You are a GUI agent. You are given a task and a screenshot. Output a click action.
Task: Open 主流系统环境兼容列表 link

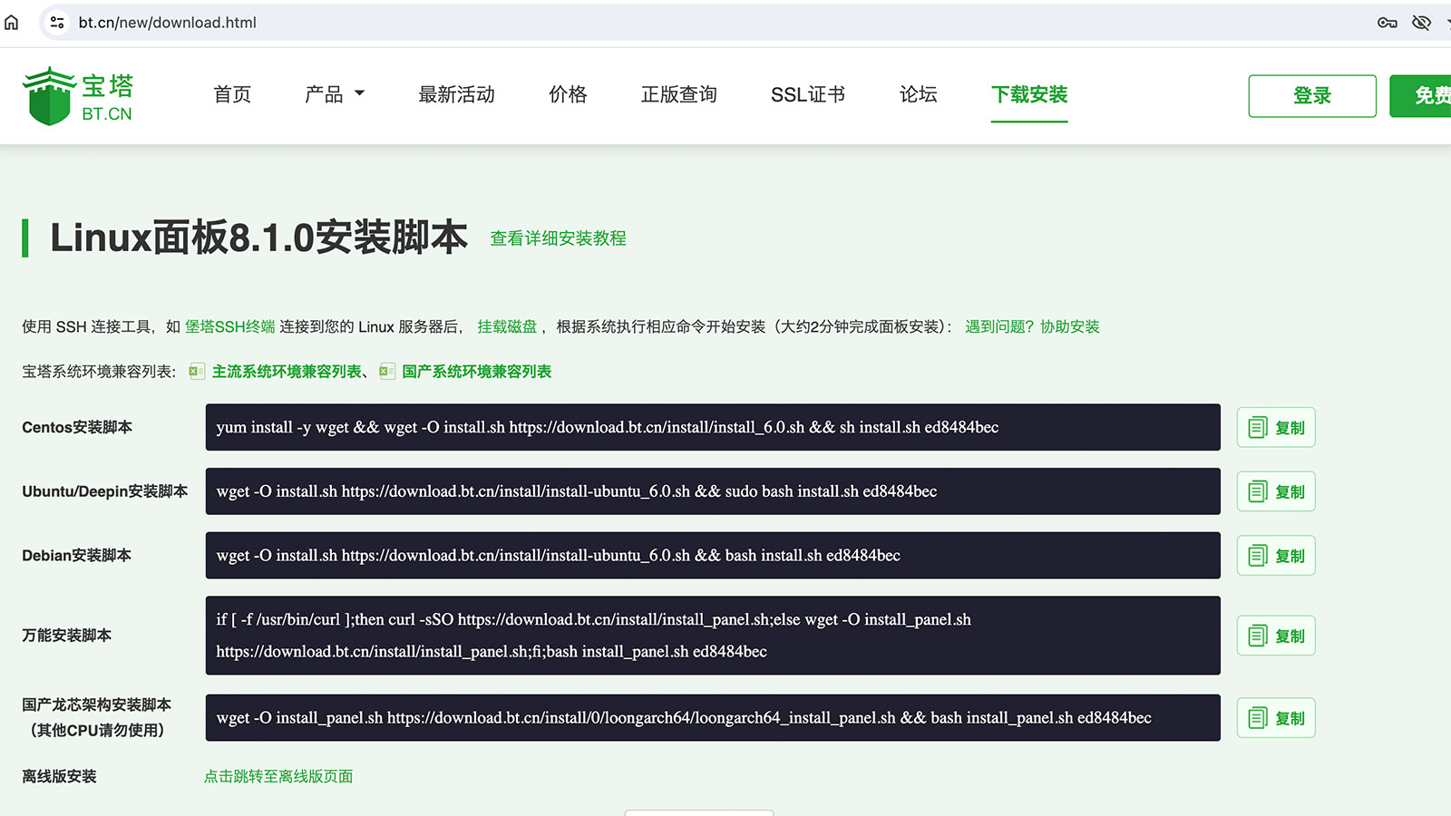pyautogui.click(x=287, y=371)
